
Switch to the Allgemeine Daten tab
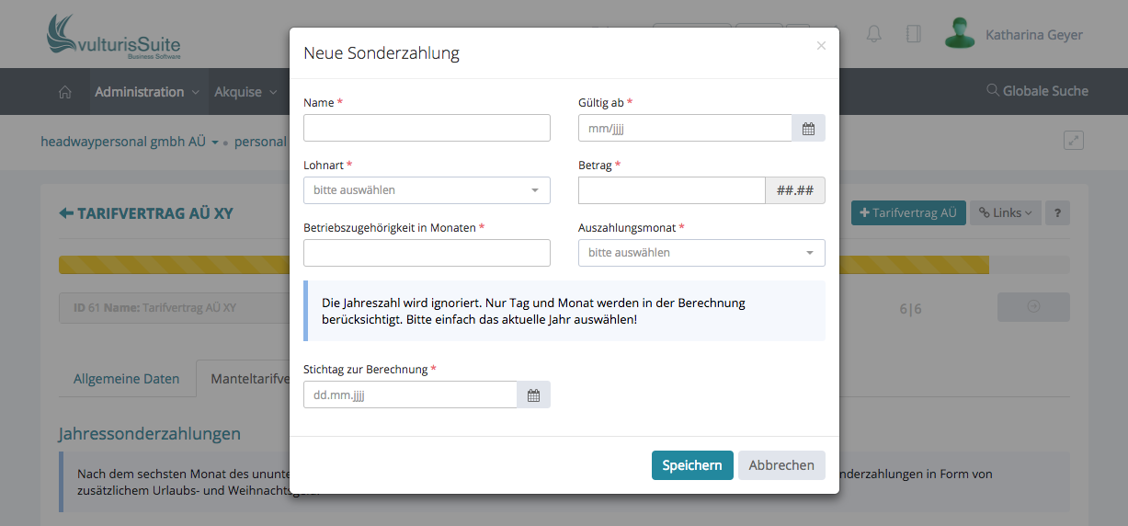127,379
